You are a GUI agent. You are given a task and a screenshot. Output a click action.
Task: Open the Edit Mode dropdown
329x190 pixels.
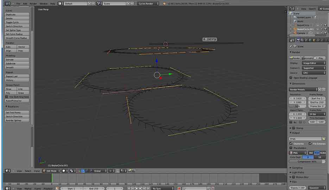pos(51,171)
